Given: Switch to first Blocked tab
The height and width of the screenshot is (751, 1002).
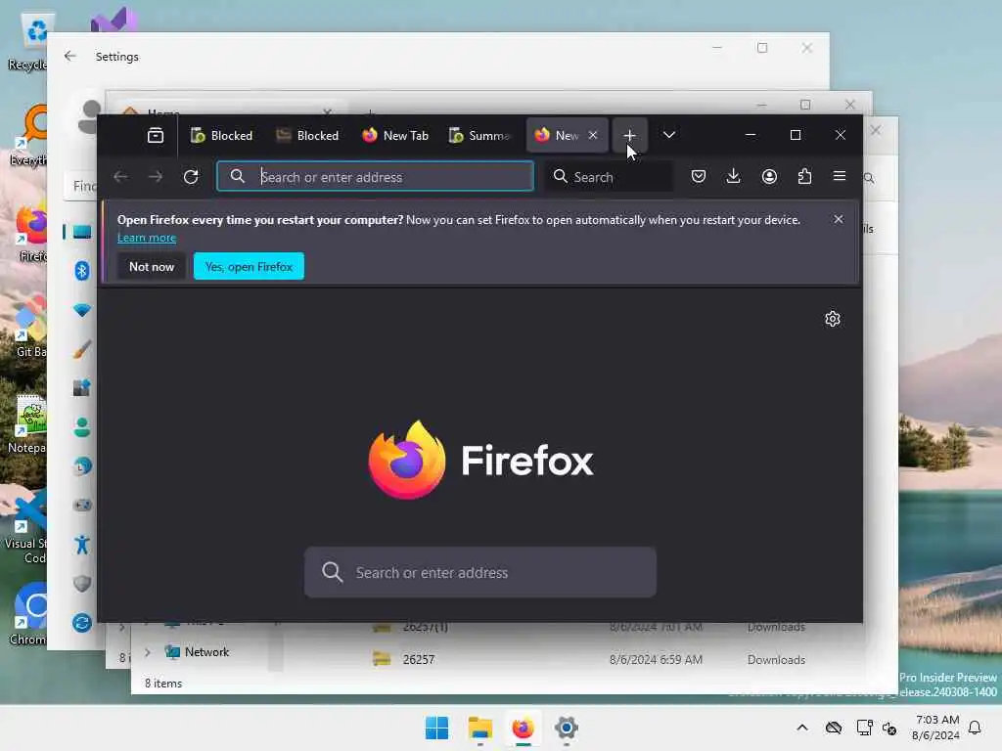Looking at the screenshot, I should point(222,135).
